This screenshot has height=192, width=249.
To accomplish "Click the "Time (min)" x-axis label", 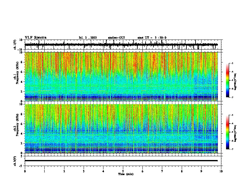I will point(126,174).
